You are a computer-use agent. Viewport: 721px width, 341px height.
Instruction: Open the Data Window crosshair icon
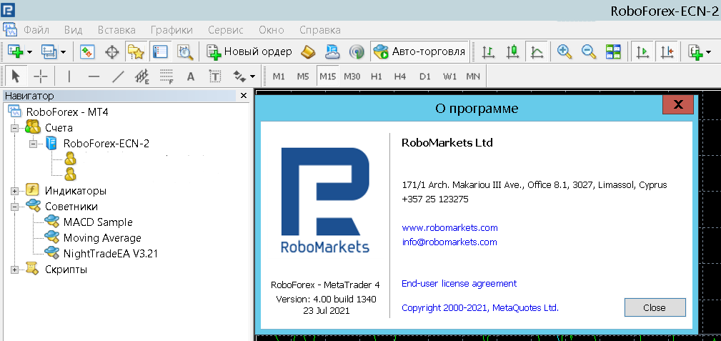pos(111,51)
